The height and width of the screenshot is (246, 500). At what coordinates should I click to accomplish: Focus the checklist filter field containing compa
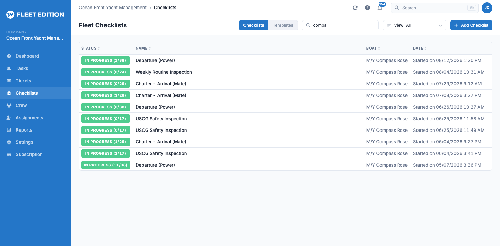point(340,25)
